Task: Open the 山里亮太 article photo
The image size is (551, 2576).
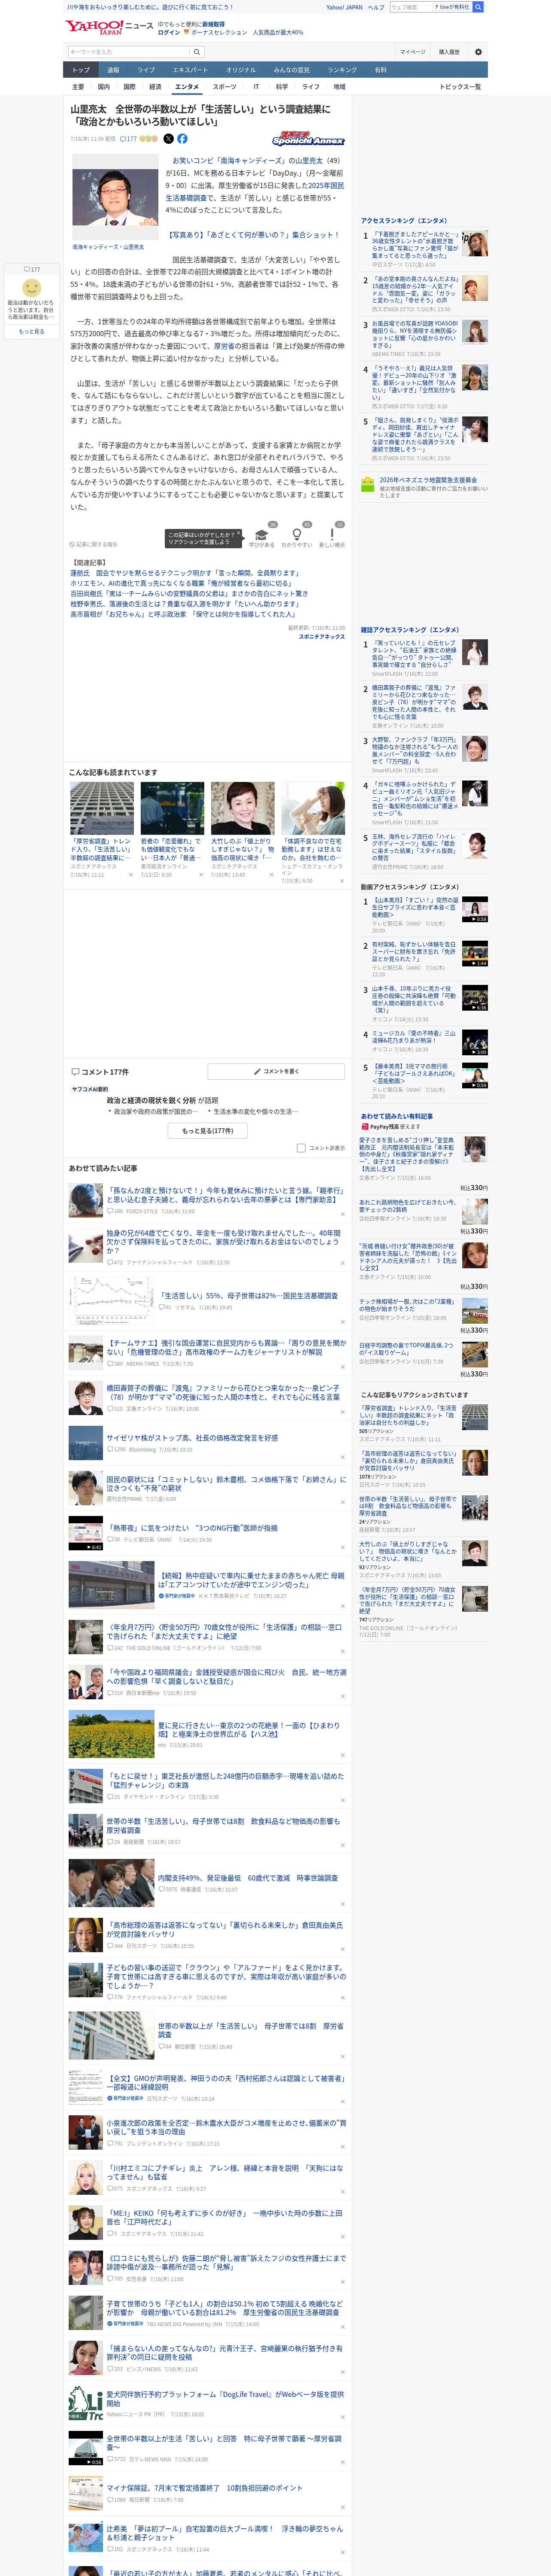Action: (115, 197)
